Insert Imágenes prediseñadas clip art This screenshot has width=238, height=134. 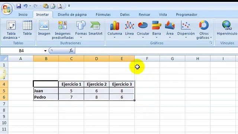pos(63,30)
